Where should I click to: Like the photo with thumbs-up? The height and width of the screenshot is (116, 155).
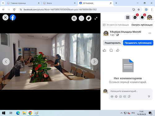click(104, 50)
